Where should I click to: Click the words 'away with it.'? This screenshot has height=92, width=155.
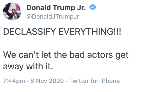(x=28, y=66)
